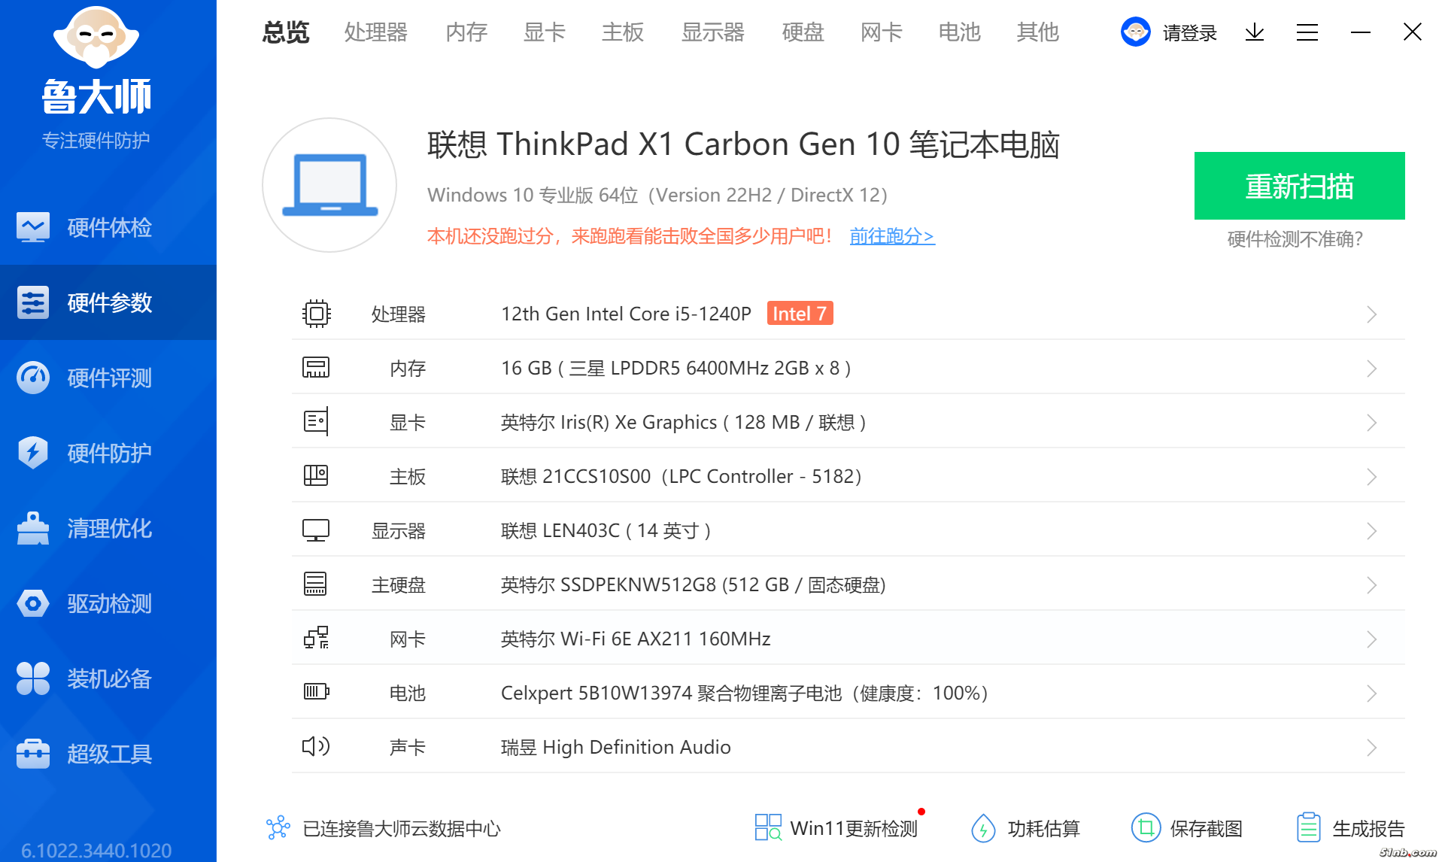Follow the 前往跑分 link
This screenshot has height=862, width=1442.
coord(891,236)
